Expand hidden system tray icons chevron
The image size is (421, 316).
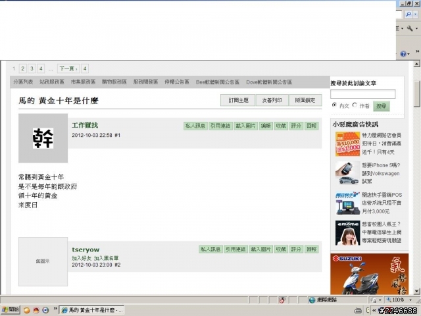pos(374,310)
